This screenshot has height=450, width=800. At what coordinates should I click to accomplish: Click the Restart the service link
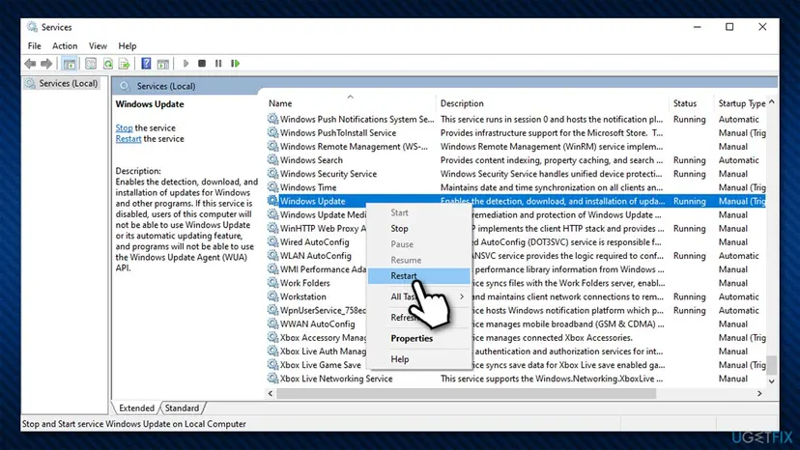click(x=129, y=139)
